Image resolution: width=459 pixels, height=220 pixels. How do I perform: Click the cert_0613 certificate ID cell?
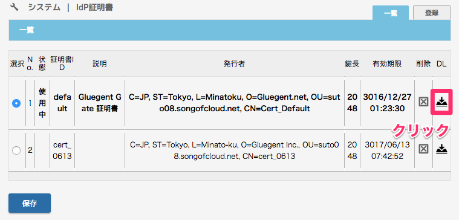coord(62,150)
